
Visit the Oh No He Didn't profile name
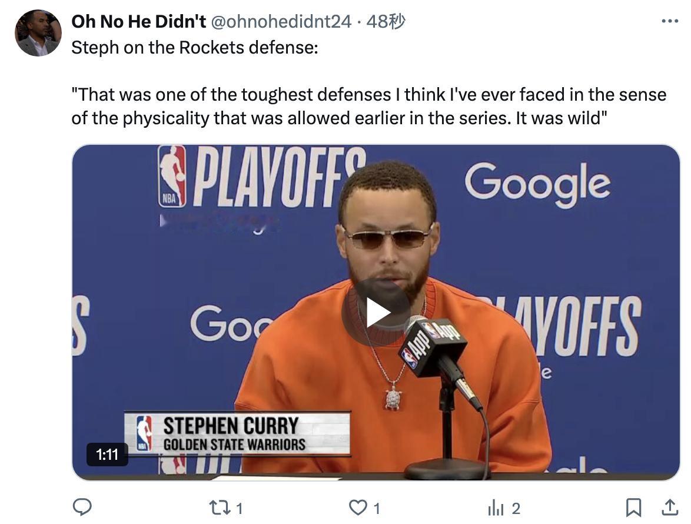pyautogui.click(x=138, y=21)
